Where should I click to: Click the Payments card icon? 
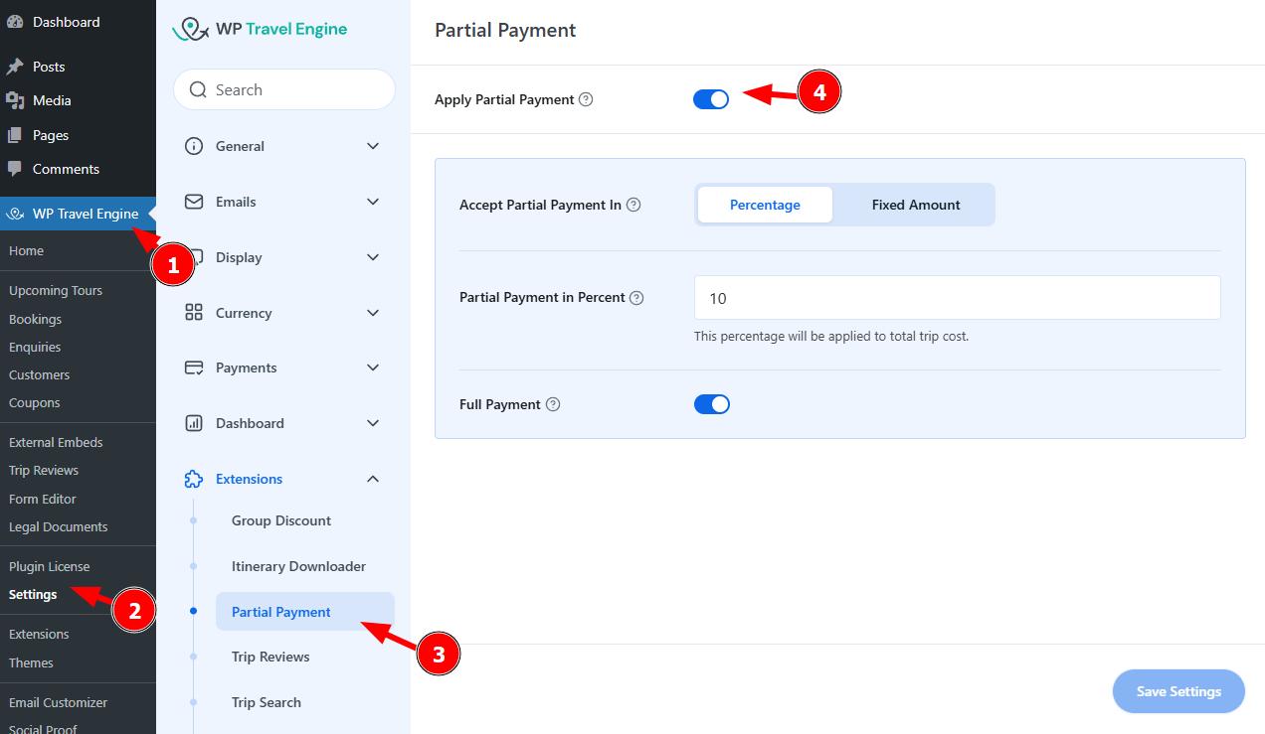[x=194, y=367]
